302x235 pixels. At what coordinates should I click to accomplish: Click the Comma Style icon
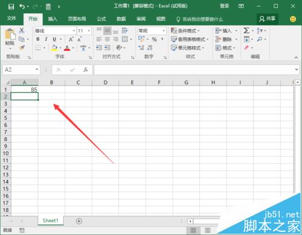click(x=162, y=39)
